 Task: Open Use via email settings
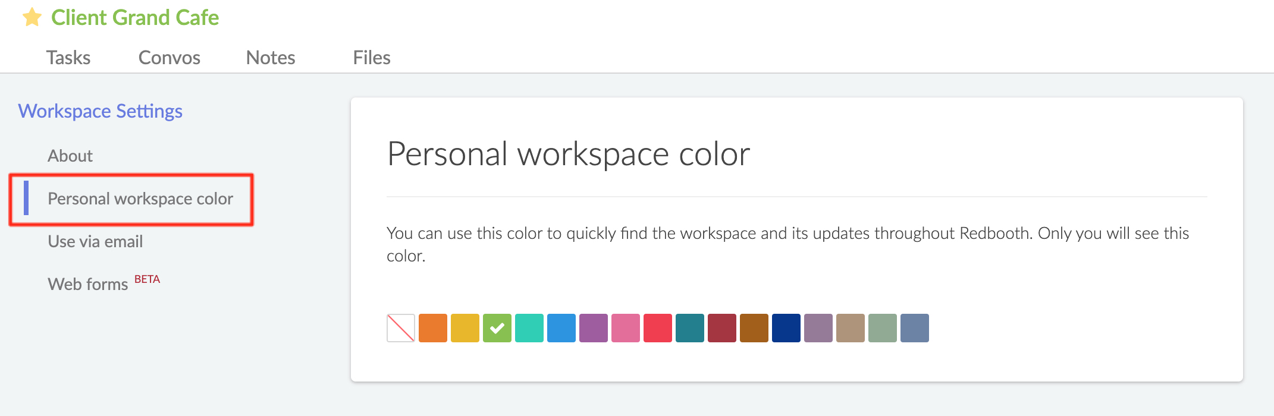[95, 241]
